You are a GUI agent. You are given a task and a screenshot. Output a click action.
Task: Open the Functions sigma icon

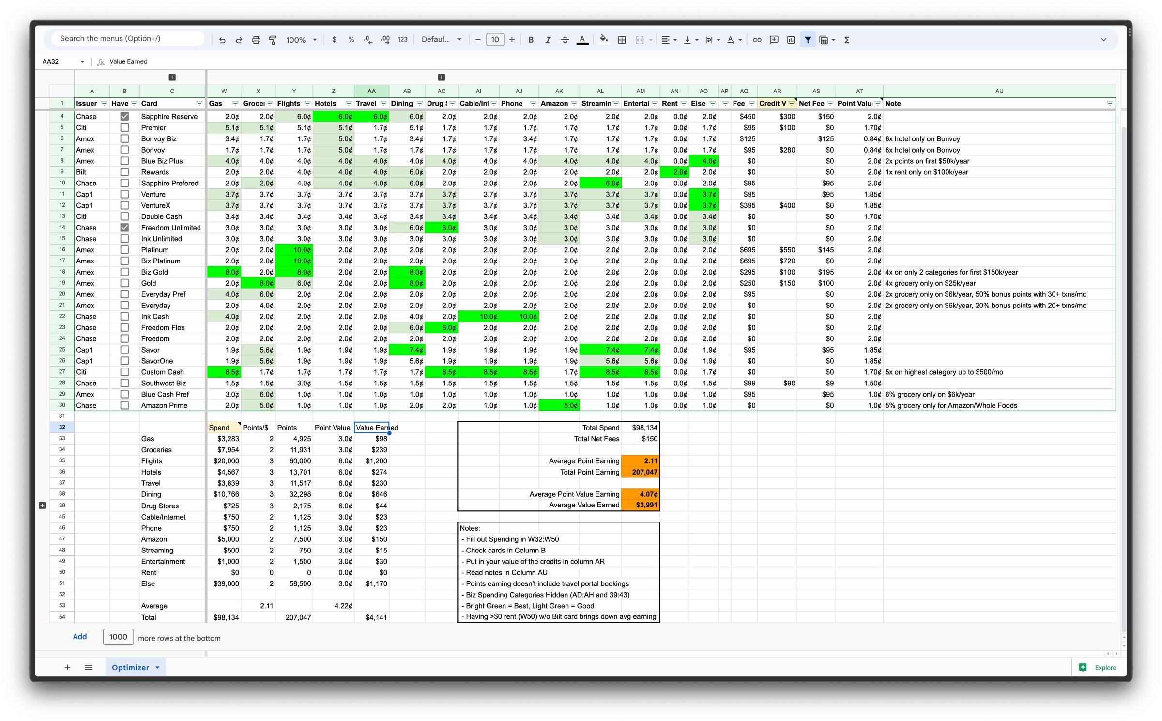click(847, 40)
